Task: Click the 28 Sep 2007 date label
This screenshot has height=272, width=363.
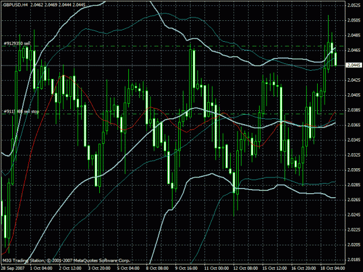Action: click(x=13, y=269)
